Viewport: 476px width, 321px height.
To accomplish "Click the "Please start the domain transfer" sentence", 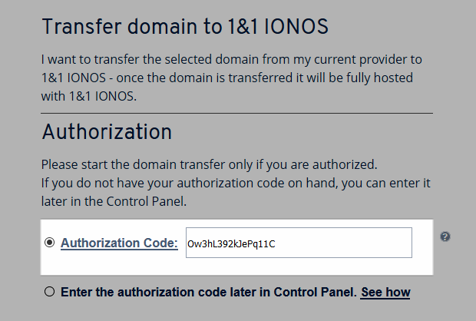I will pos(209,164).
